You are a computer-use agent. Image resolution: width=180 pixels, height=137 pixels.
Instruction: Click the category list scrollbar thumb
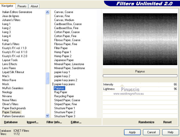click(47, 78)
